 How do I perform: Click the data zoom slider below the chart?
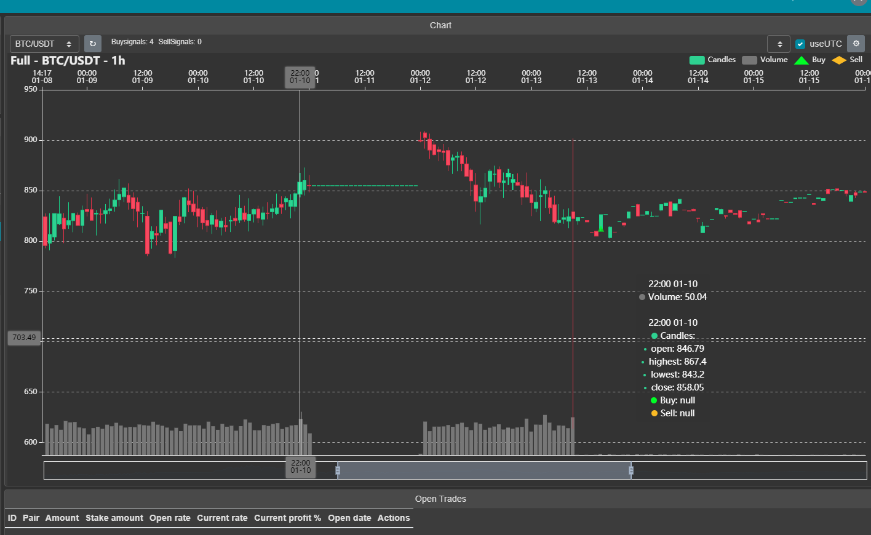[x=484, y=470]
